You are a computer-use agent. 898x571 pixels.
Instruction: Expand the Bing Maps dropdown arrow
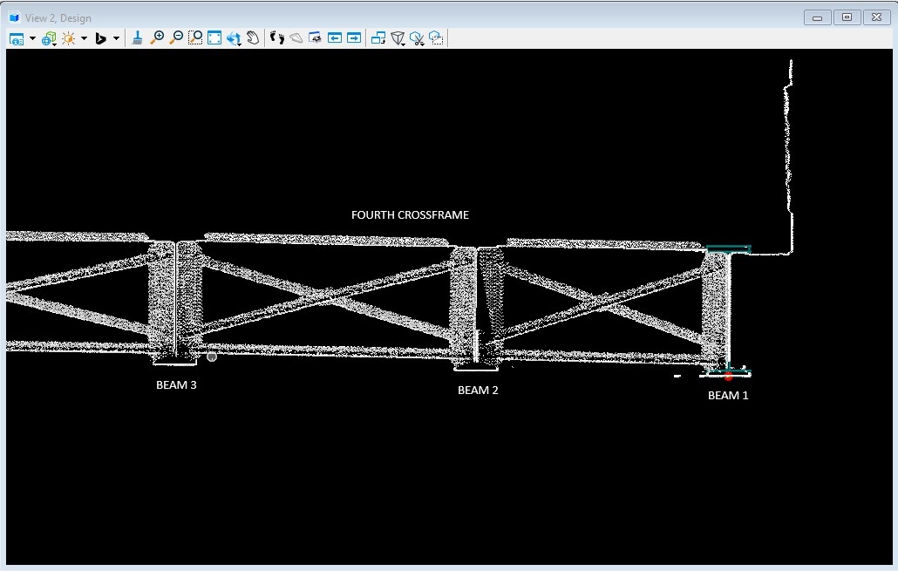116,38
